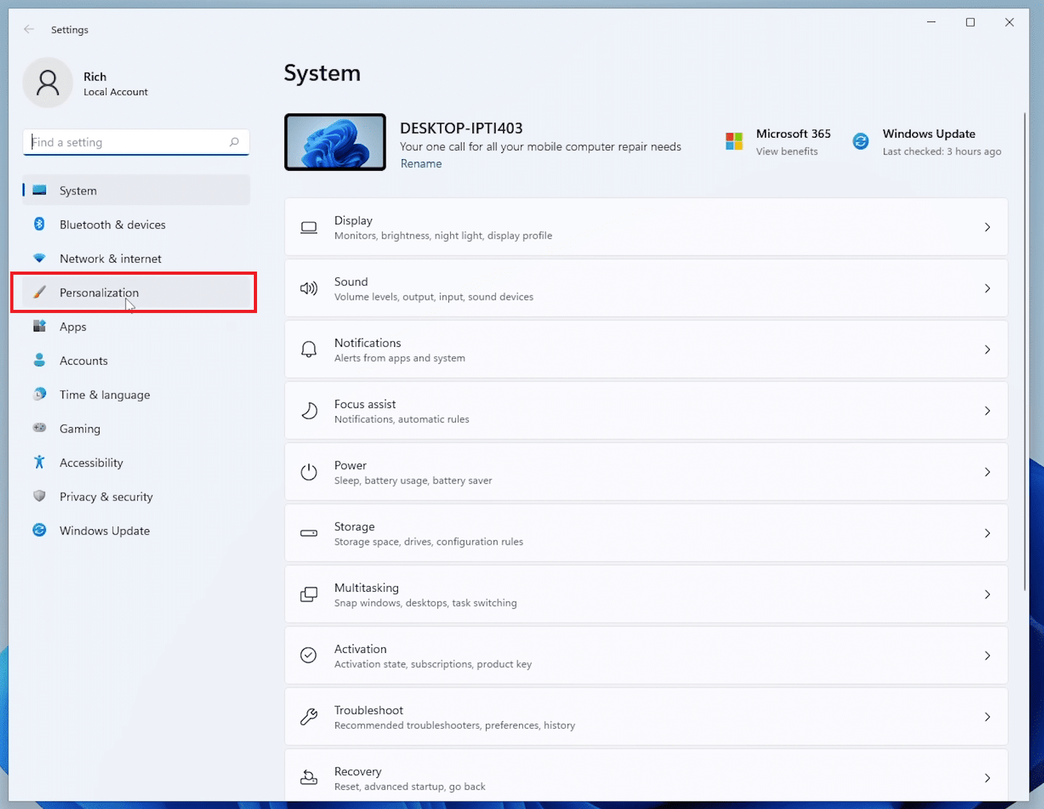Click the Accessibility figure icon

click(39, 463)
